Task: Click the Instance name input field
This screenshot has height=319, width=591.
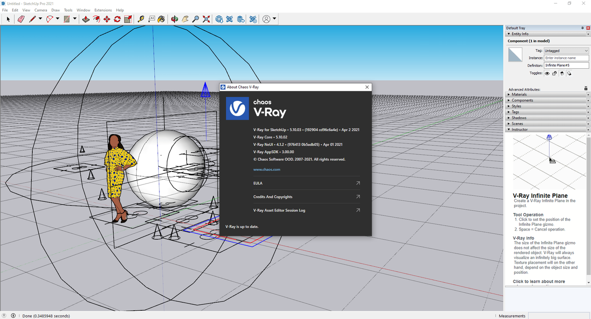Action: tap(567, 58)
